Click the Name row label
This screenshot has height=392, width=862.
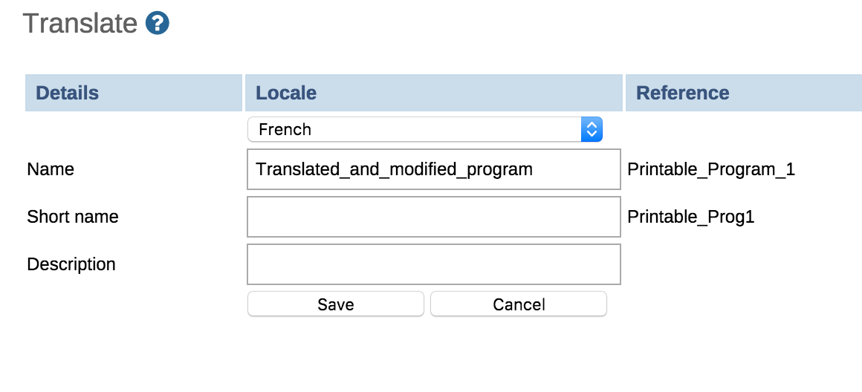tap(51, 169)
